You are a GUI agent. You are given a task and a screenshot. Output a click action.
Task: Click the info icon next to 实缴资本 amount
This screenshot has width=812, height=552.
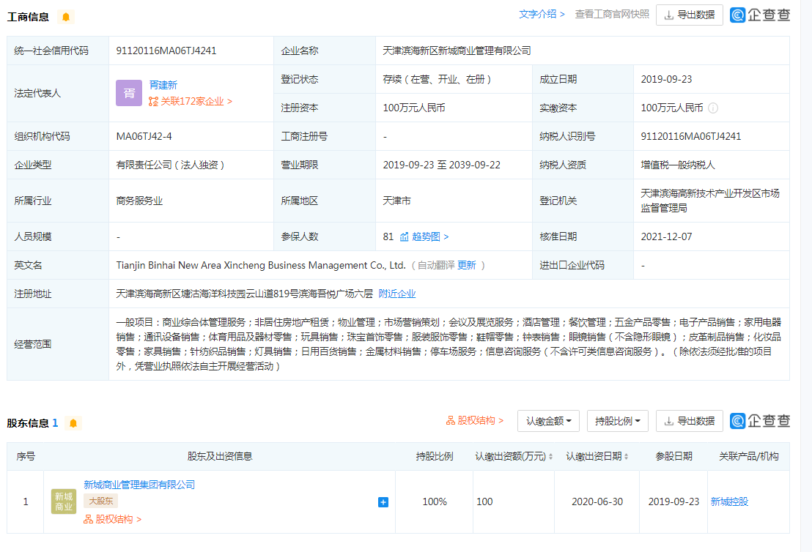coord(713,108)
